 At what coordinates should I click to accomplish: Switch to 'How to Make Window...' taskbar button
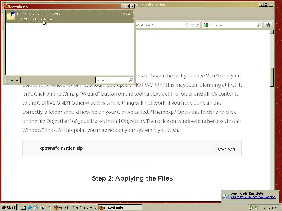click(x=75, y=208)
